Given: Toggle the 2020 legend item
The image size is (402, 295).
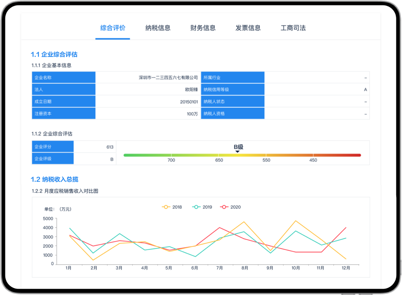Looking at the screenshot, I should [x=231, y=207].
